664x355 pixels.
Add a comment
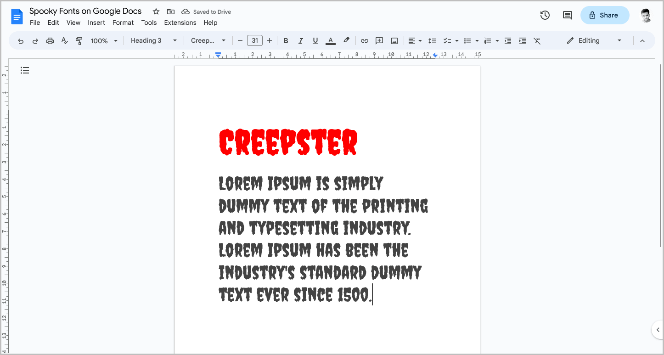pos(379,40)
